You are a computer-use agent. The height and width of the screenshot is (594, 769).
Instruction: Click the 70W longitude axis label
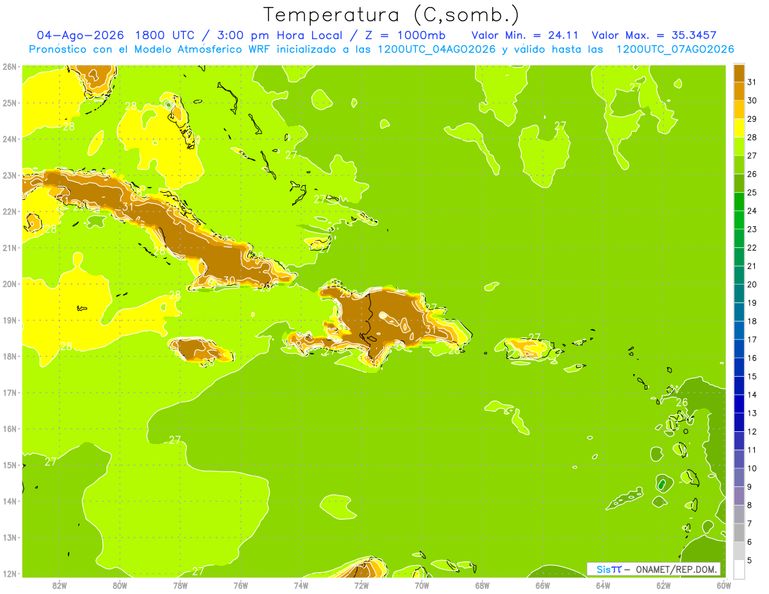coord(422,585)
